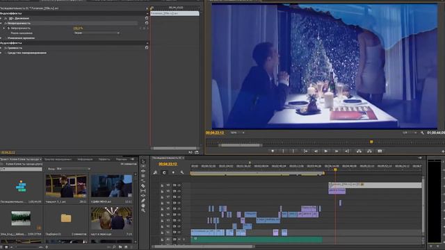Reset the Движение effect parameters
445x250 pixels.
147,18
